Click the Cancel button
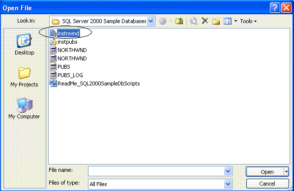The width and height of the screenshot is (294, 191). click(267, 184)
